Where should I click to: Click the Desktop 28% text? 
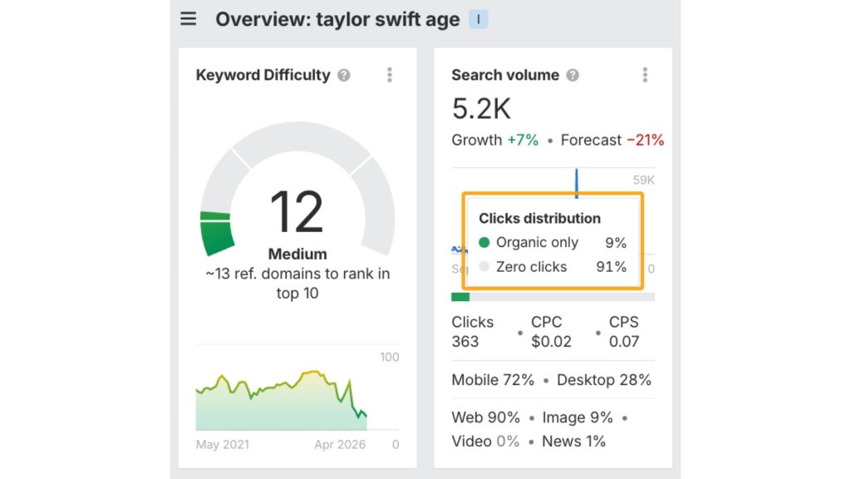tap(604, 379)
